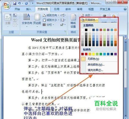Choose the olive green theme color in top row

(x=104, y=30)
